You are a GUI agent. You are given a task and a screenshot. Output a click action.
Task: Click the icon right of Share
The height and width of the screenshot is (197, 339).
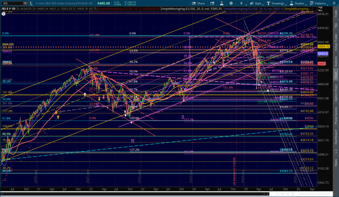[212, 3]
